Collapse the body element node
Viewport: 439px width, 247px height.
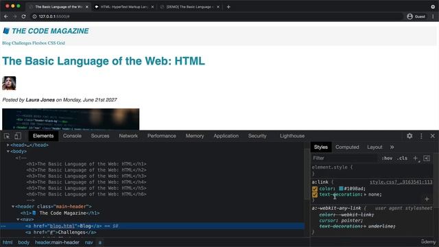pos(8,151)
